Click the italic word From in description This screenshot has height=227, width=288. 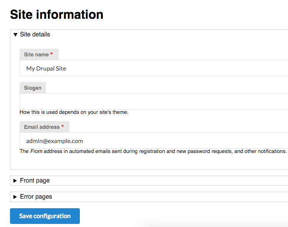[x=36, y=151]
